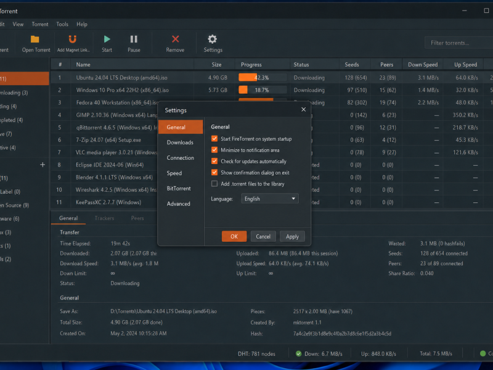
Task: Open the Language dropdown showing English
Action: 270,199
